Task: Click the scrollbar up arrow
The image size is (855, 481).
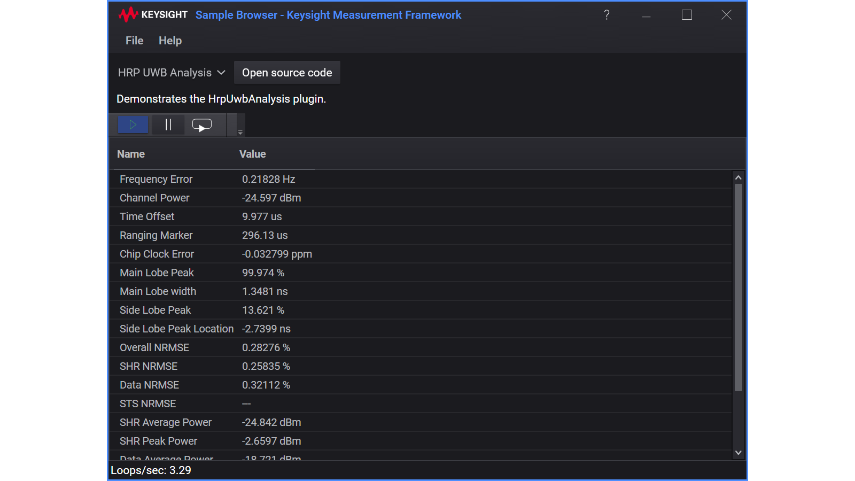Action: pyautogui.click(x=738, y=177)
